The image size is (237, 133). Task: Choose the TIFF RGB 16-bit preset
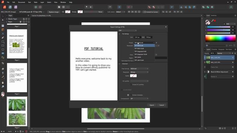pos(144,48)
